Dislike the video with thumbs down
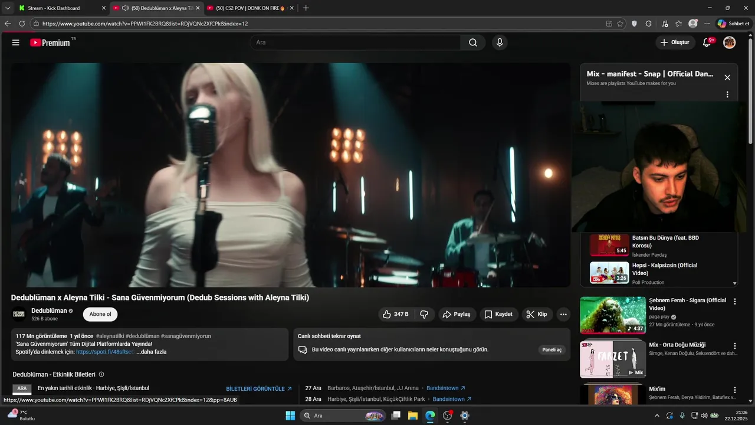The width and height of the screenshot is (755, 425). (424, 314)
